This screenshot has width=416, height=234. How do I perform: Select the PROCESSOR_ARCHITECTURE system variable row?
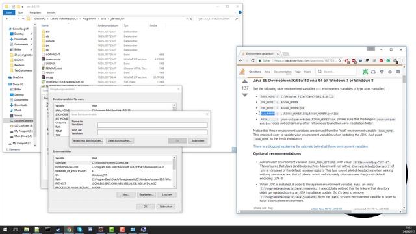pyautogui.click(x=113, y=187)
